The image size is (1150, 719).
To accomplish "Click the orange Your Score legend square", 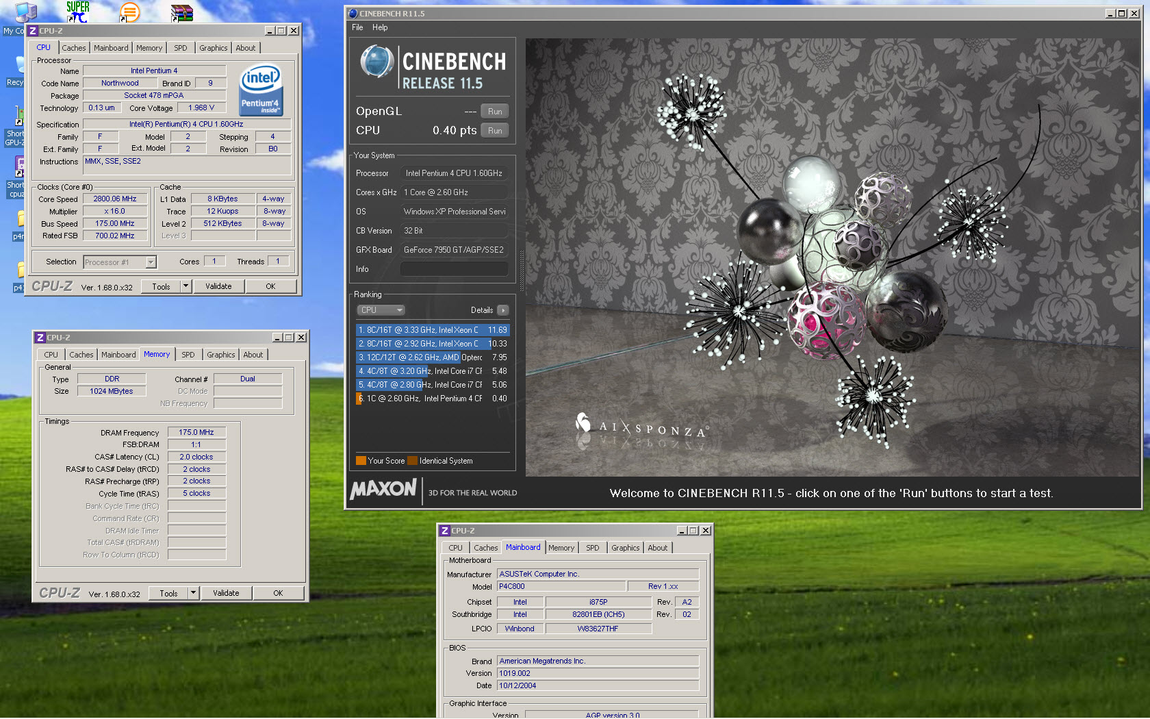I will point(361,461).
